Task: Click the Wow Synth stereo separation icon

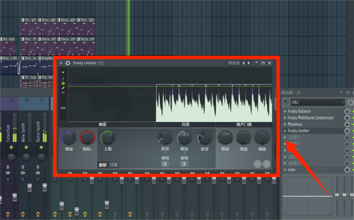Action: pyautogui.click(x=23, y=173)
